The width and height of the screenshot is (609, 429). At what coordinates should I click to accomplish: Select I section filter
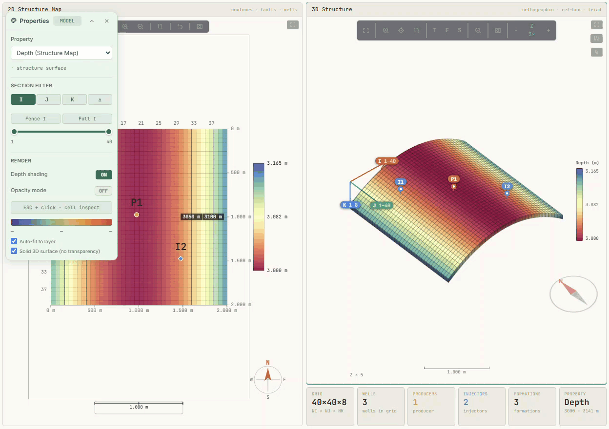point(23,99)
